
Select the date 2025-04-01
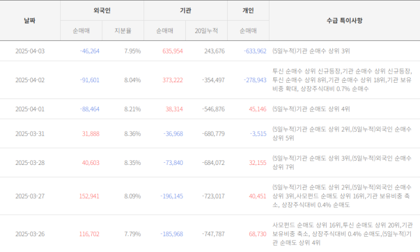click(30, 109)
